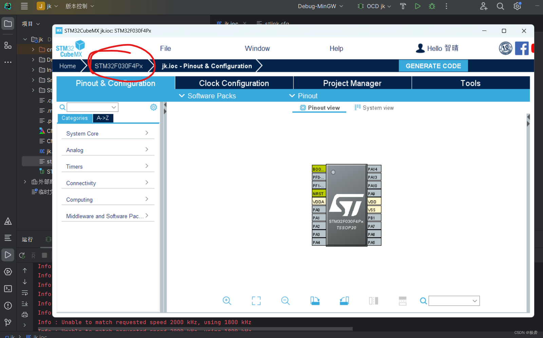Switch to the Tools tab
This screenshot has width=543, height=338.
[471, 83]
